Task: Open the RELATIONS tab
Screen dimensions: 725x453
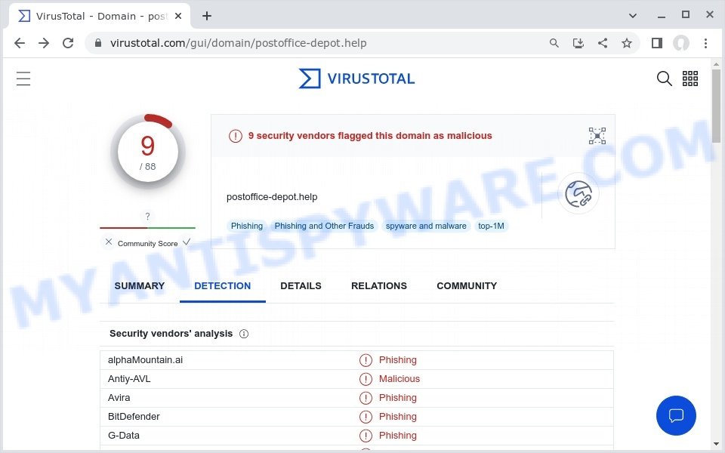Action: pyautogui.click(x=379, y=286)
